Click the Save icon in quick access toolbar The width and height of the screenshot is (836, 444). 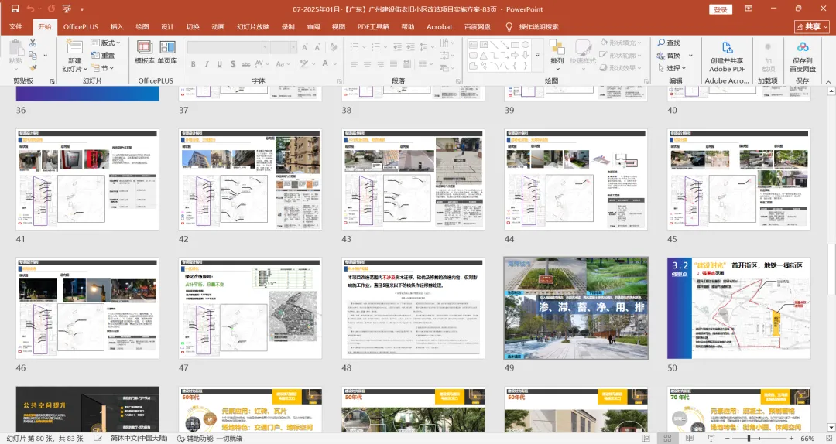(x=15, y=9)
